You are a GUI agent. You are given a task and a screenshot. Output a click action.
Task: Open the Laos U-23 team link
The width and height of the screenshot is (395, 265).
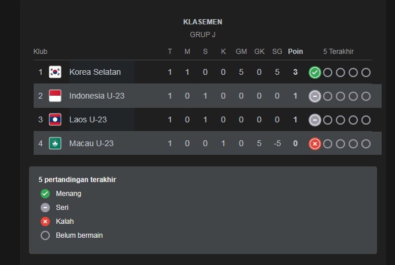pyautogui.click(x=88, y=119)
